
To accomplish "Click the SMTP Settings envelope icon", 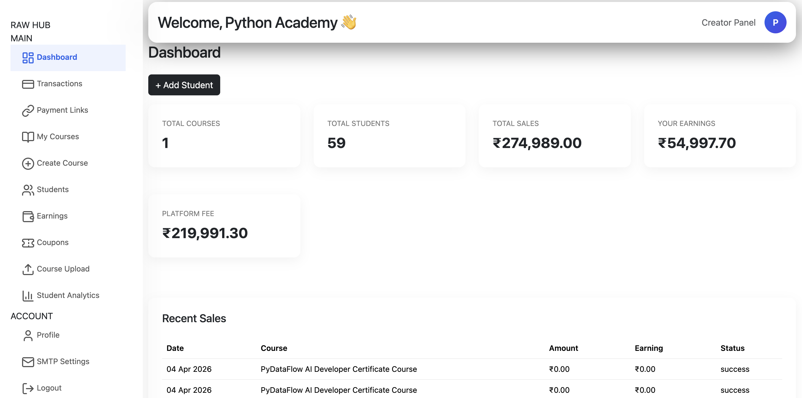I will (x=28, y=362).
